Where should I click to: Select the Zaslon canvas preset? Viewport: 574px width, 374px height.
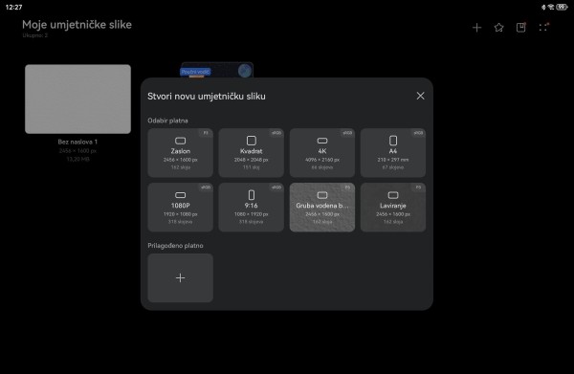click(x=180, y=153)
